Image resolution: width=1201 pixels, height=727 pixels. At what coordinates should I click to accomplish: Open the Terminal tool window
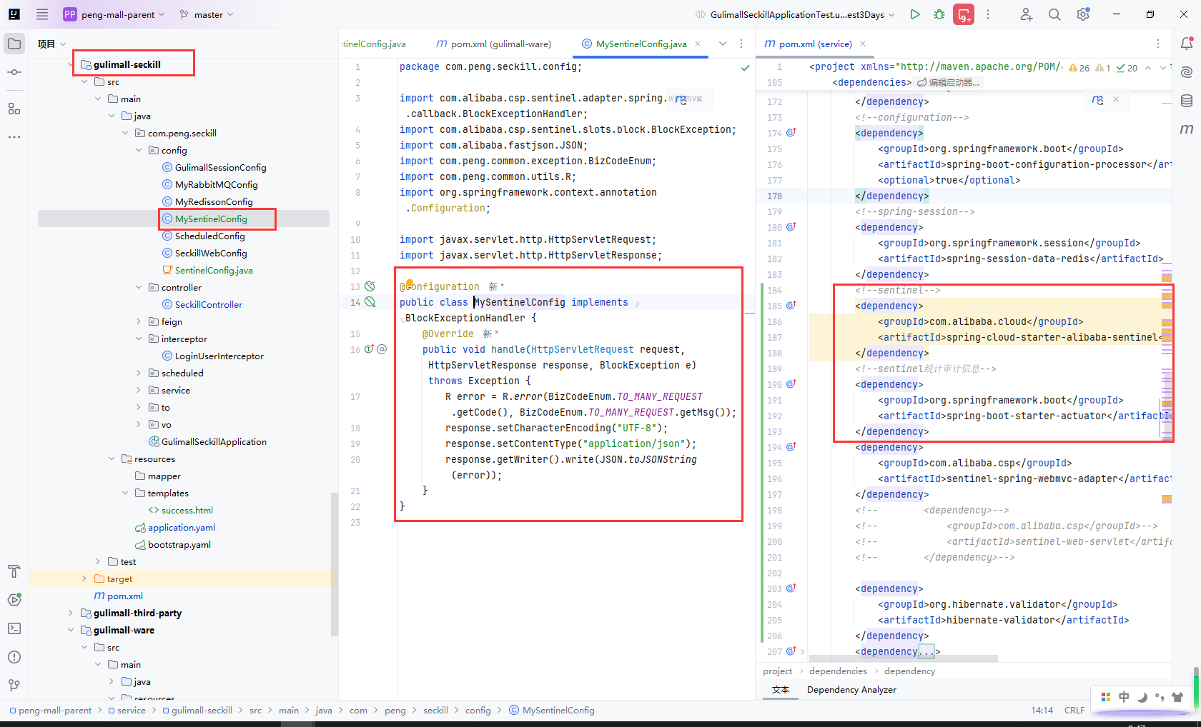click(x=14, y=628)
